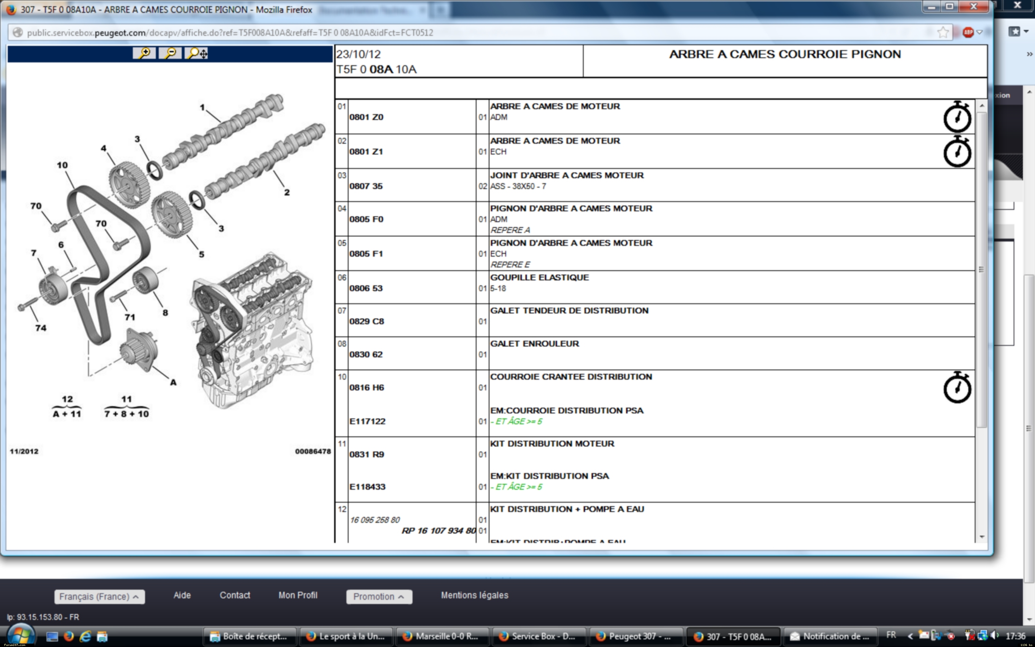Screen dimensions: 1035x647
Task: Click the parts list scrollbar down arrow
Action: (x=982, y=537)
